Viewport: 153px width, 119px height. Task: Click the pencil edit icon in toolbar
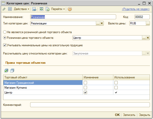(4, 9)
